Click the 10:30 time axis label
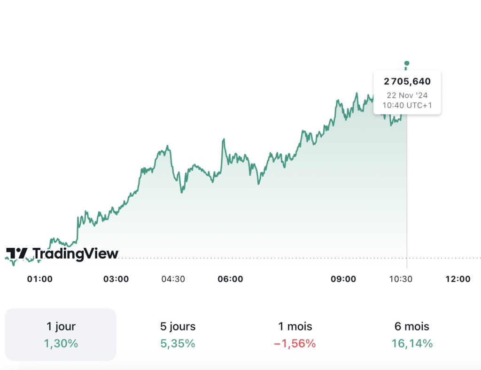 400,279
